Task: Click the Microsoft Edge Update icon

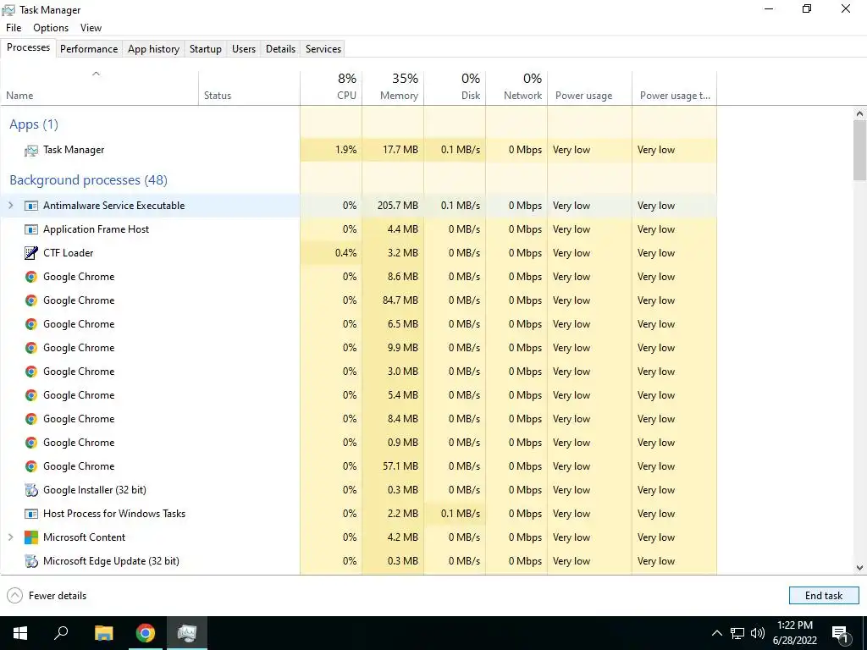Action: pyautogui.click(x=31, y=561)
